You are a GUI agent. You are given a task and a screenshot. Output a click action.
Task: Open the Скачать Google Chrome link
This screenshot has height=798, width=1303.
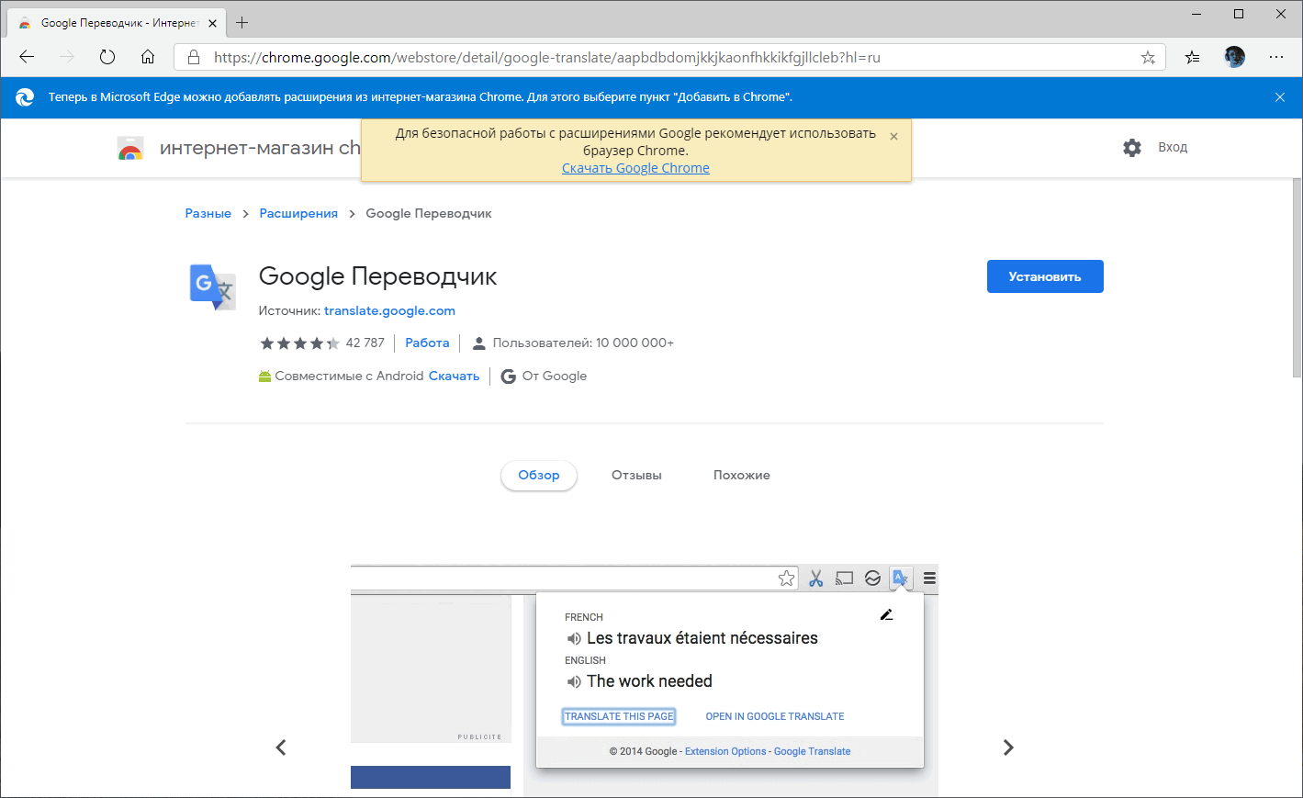click(635, 167)
